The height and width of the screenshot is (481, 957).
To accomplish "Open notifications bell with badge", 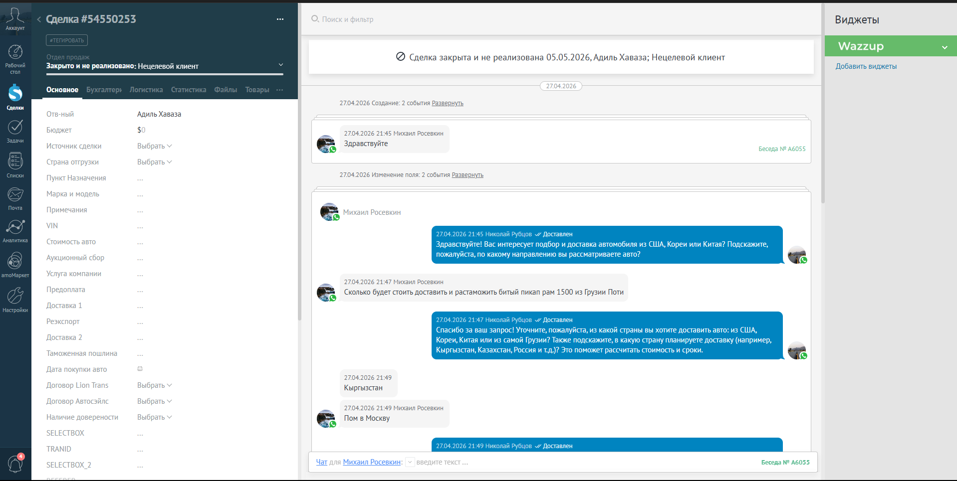I will click(15, 464).
